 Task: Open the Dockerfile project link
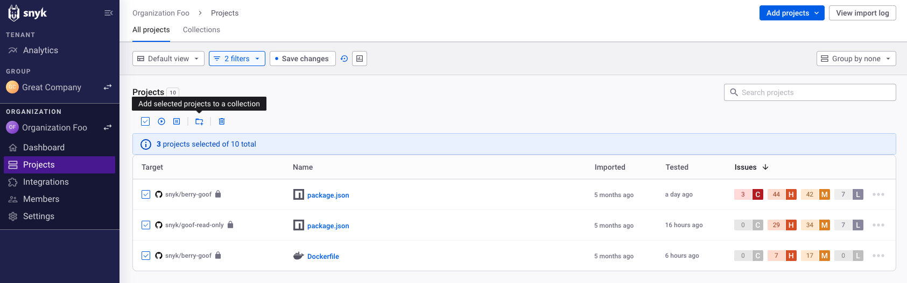click(323, 256)
